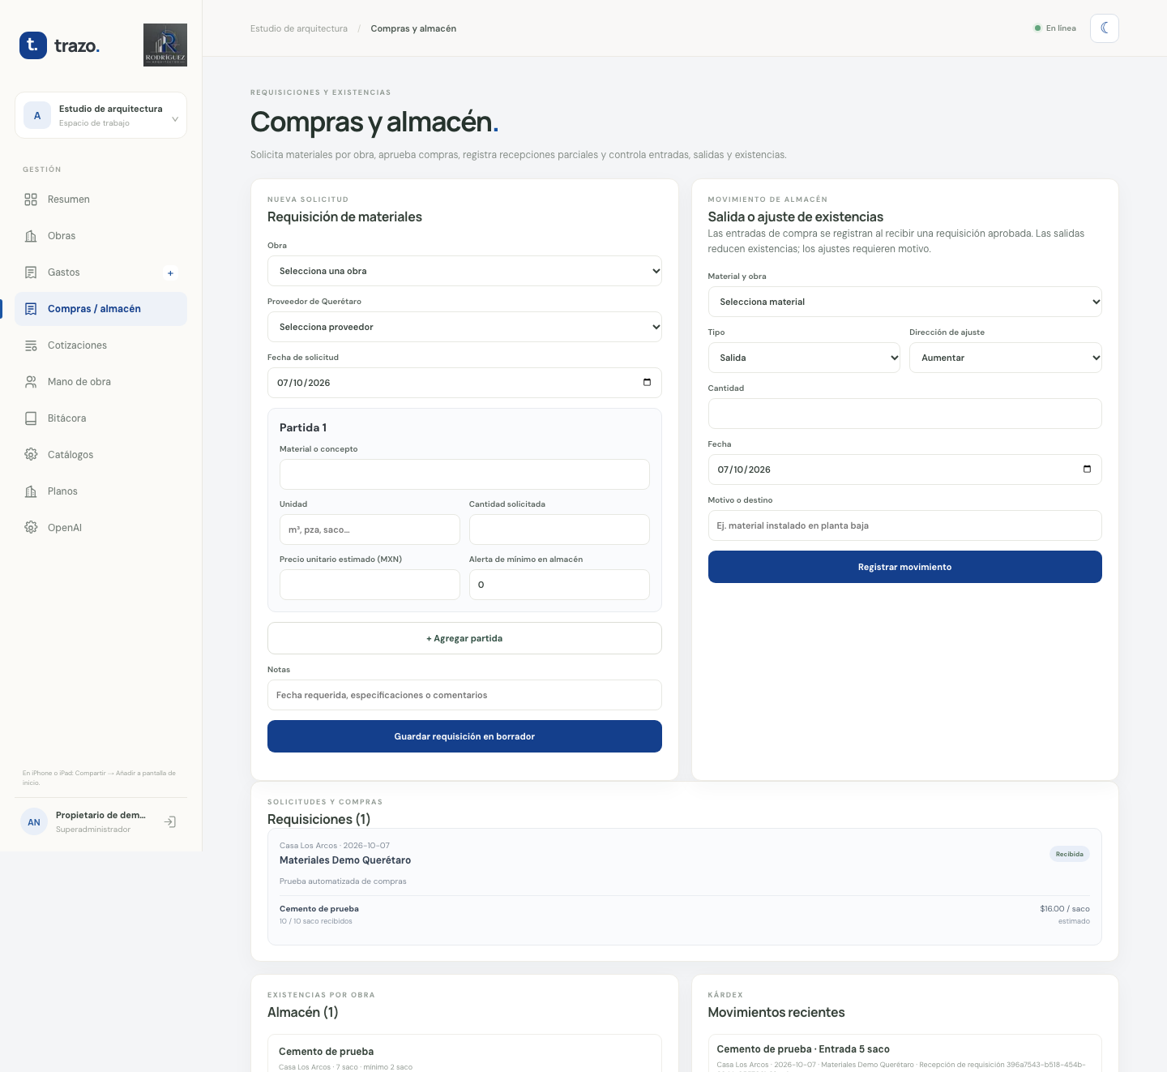Image resolution: width=1167 pixels, height=1072 pixels.
Task: Click the Cantidad solicitada input field
Action: point(559,530)
